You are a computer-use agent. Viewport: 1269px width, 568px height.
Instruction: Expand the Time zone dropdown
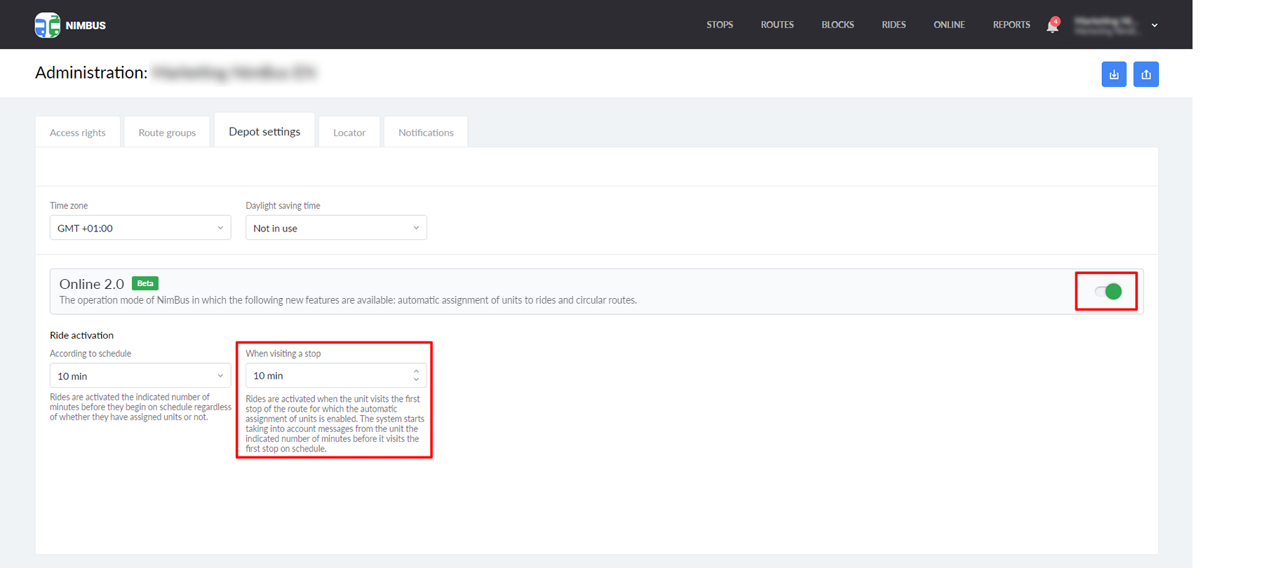pos(140,228)
